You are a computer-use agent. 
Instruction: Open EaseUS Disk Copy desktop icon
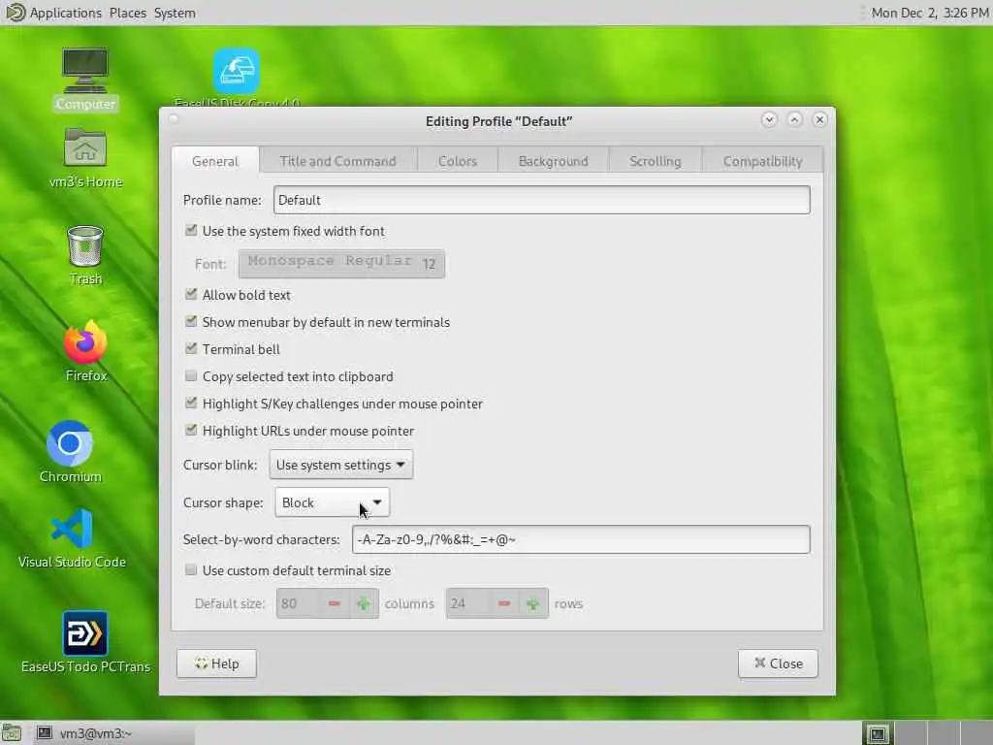[x=237, y=78]
